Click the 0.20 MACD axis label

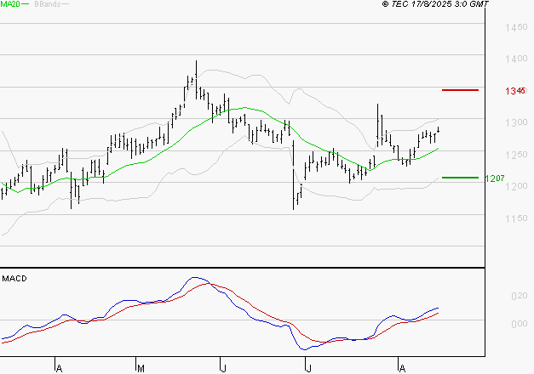coord(518,297)
